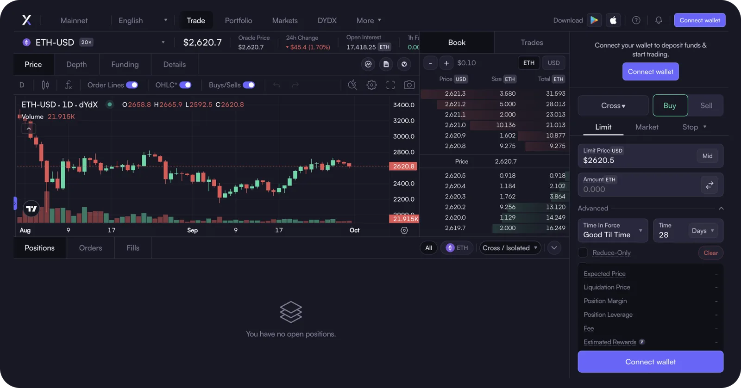Open the Markets page

coord(285,20)
